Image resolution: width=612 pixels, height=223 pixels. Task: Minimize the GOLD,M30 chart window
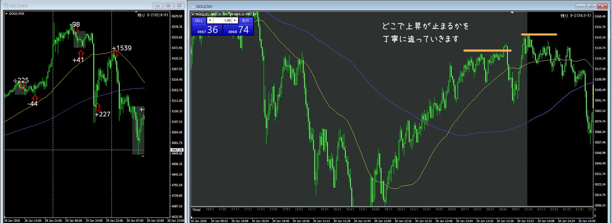pyautogui.click(x=157, y=6)
